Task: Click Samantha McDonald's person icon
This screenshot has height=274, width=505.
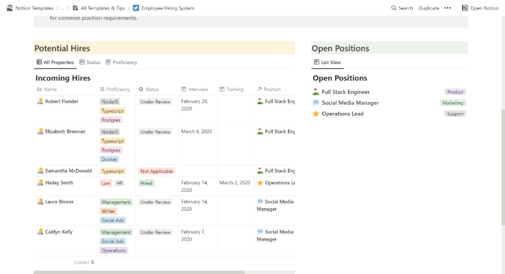Action: 40,170
